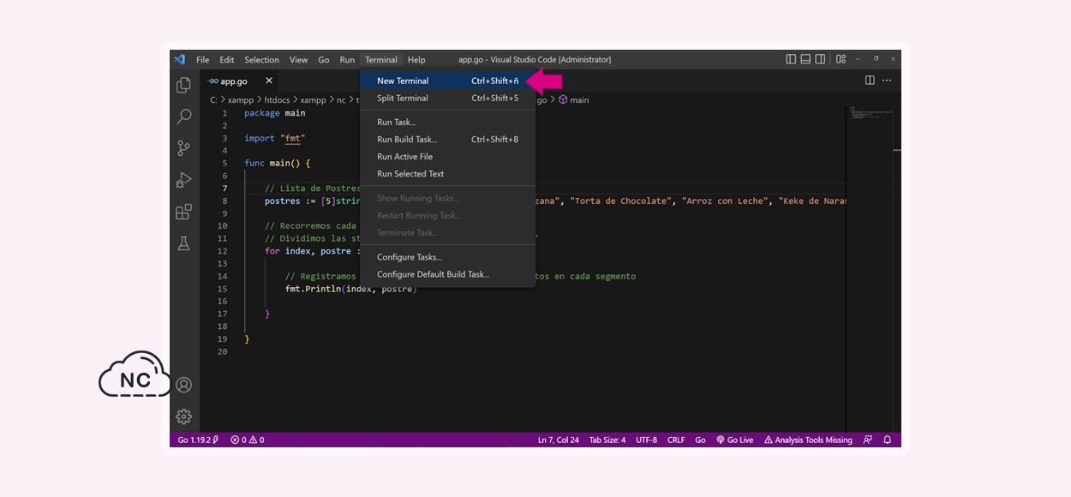Screen dimensions: 1071x497
Task: Select the app.go editor tab
Action: (x=240, y=81)
